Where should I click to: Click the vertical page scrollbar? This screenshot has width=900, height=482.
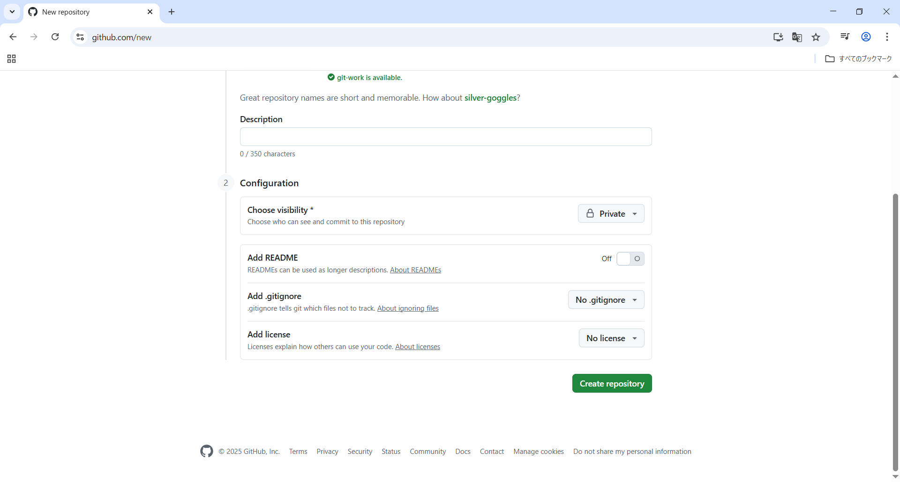895,328
